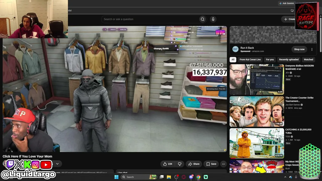Expand the chevron dropdown below the video title

click(57, 164)
